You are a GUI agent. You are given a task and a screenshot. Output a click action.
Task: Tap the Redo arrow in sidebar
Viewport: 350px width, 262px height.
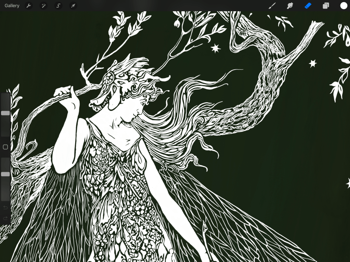[5, 218]
